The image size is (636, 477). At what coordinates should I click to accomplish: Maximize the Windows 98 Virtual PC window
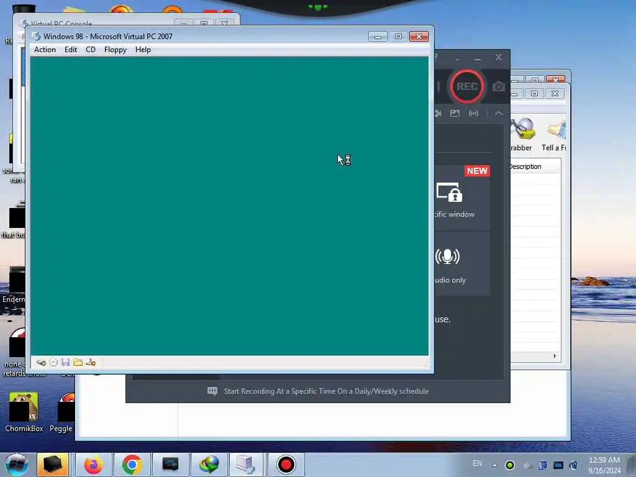click(x=398, y=37)
